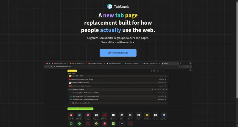
Task: Open the Reddit bookmark tile
Action: point(71,115)
